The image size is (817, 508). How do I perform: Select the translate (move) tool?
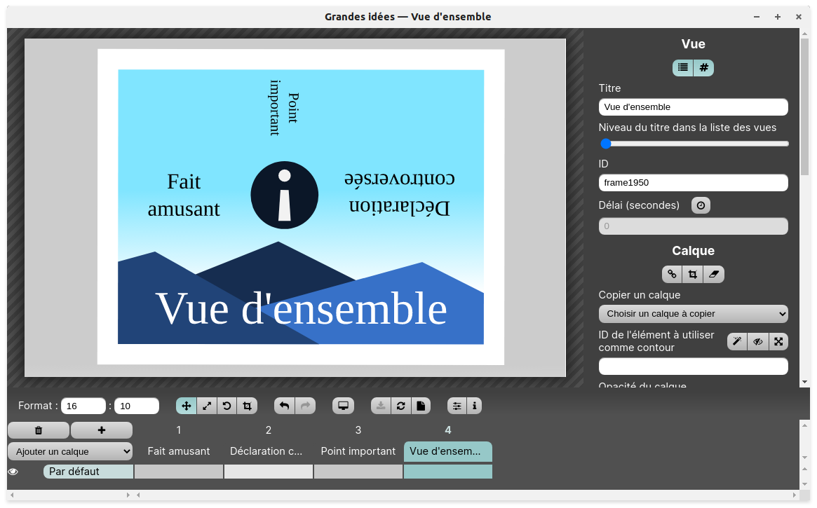186,405
